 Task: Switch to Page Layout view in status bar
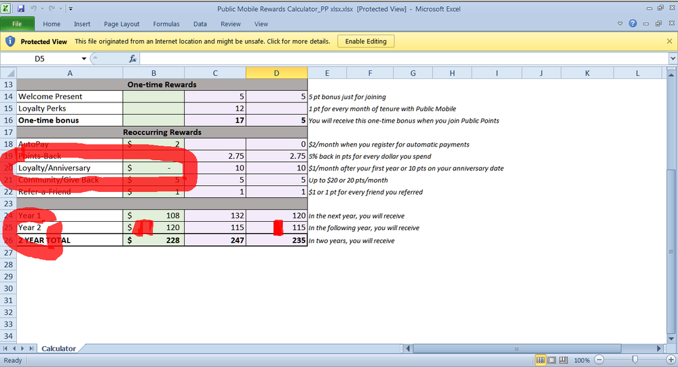click(552, 360)
